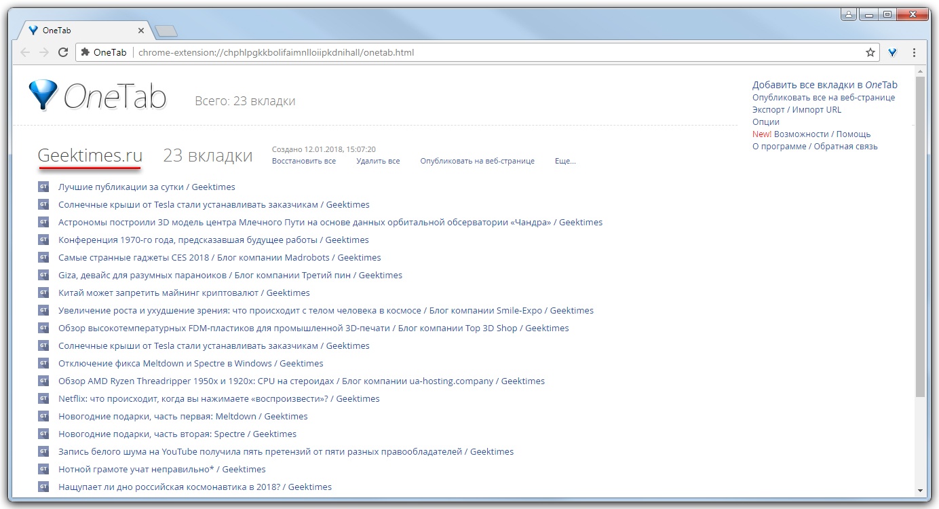
Task: Click the GT favicon beside 'Новогодние подарки, часть вторая'
Action: tap(43, 434)
